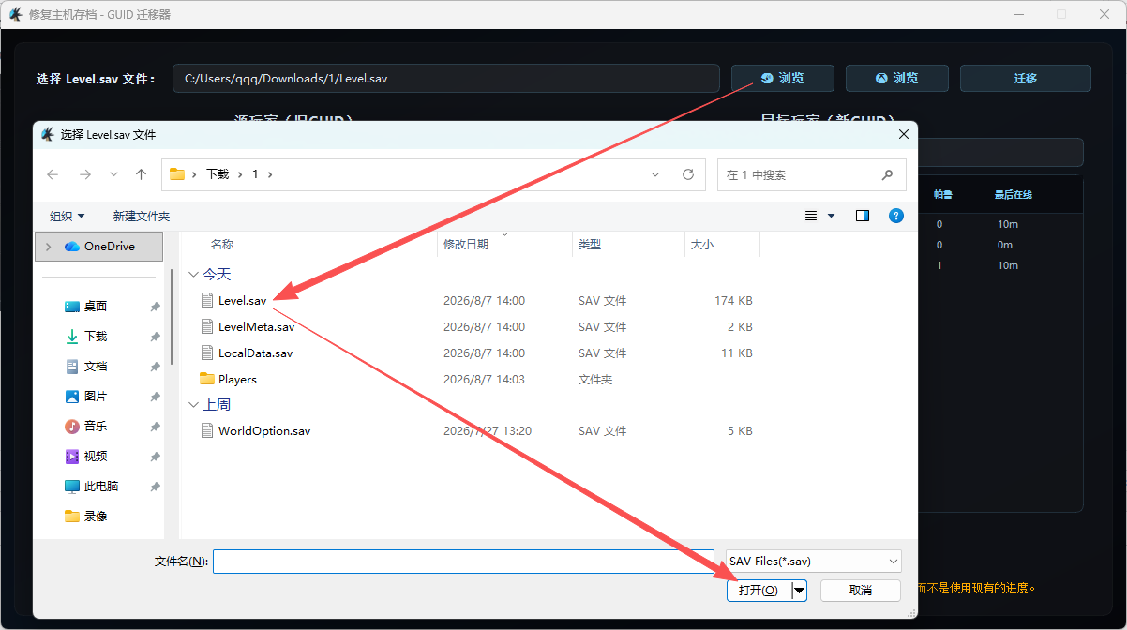
Task: Click the Xbox browse button
Action: [896, 78]
